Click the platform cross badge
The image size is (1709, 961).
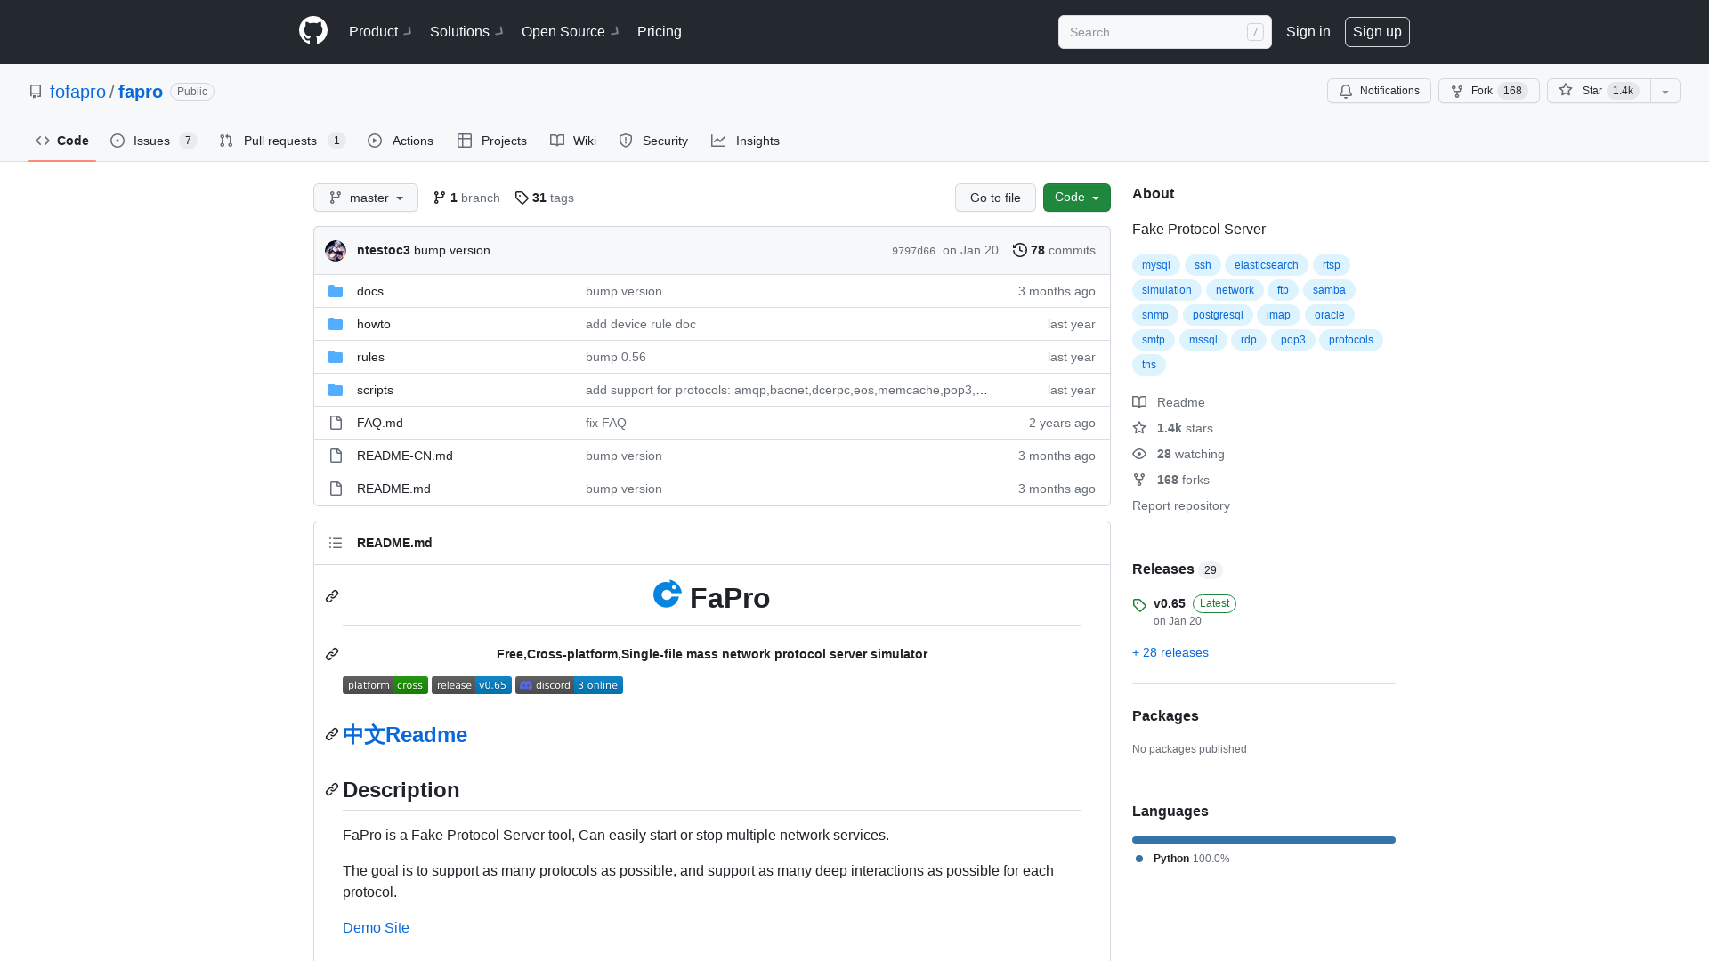(385, 685)
